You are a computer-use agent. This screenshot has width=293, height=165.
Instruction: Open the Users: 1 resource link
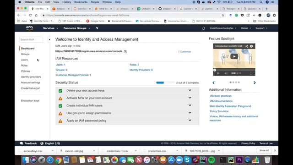tap(60, 65)
